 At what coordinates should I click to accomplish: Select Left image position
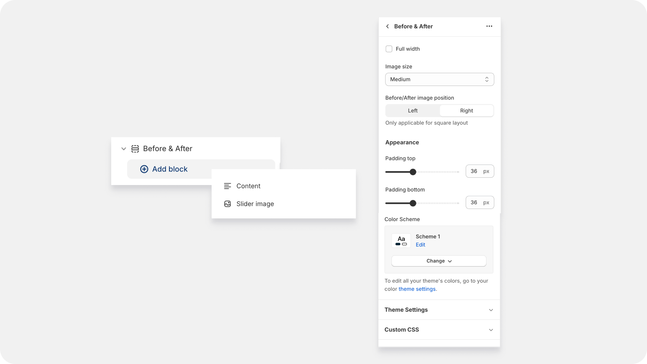[x=412, y=111]
